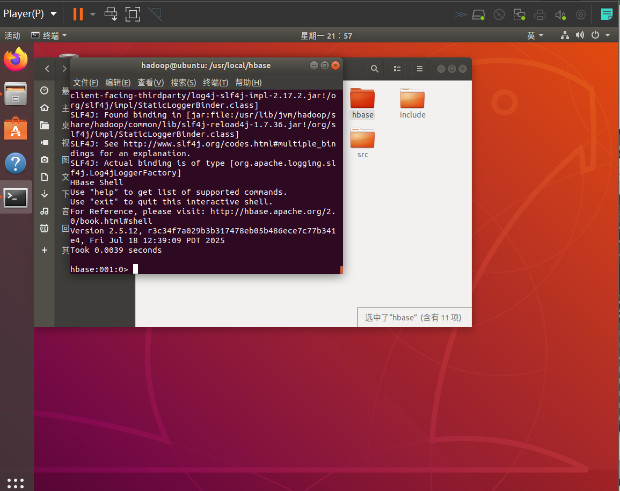Click the Terminal icon in the dock

(16, 197)
